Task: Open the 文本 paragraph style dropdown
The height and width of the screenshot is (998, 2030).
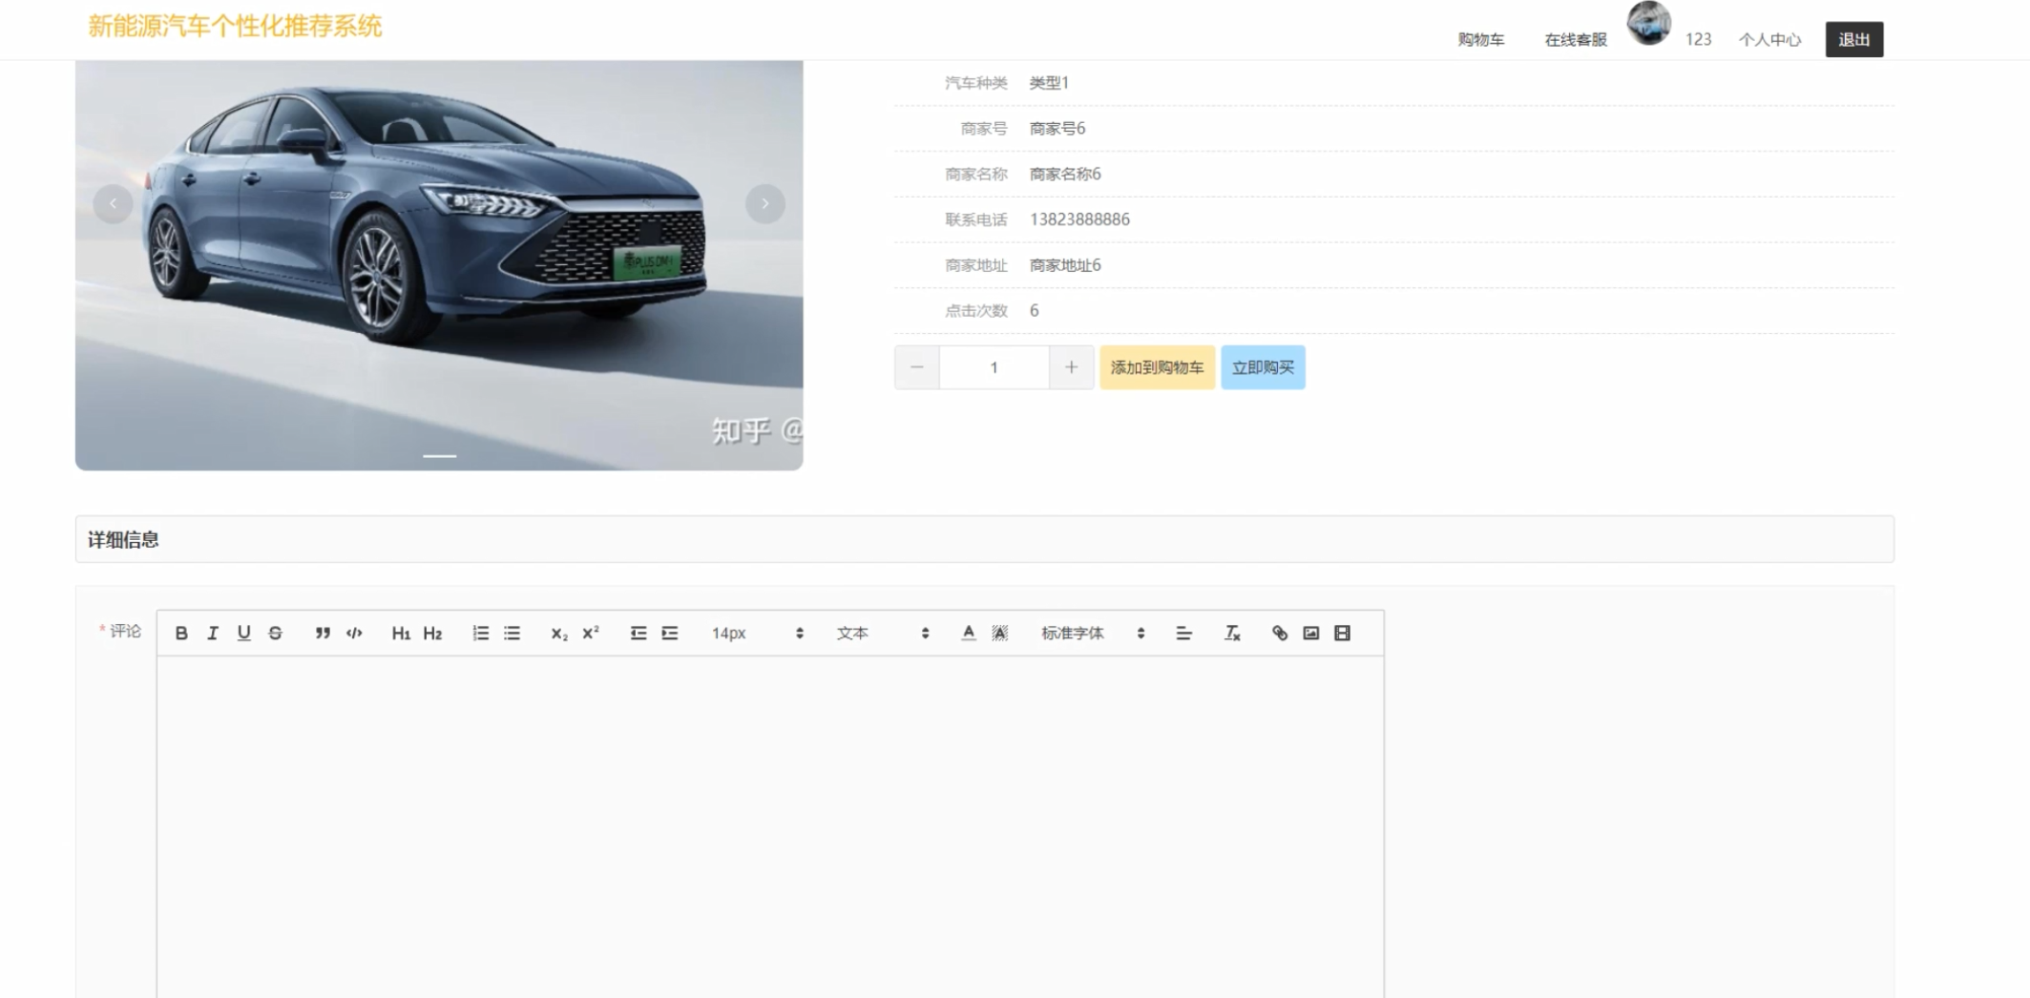Action: click(x=883, y=634)
